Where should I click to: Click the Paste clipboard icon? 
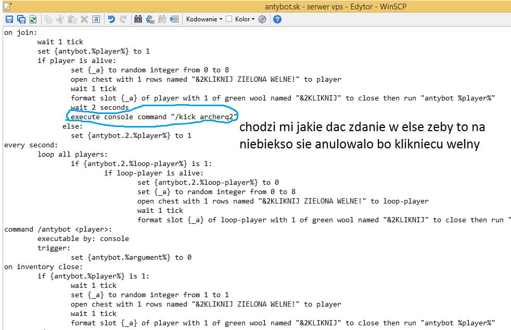[x=72, y=19]
